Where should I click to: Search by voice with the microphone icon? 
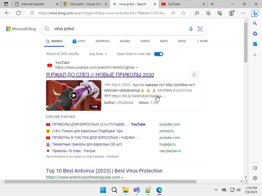[191, 29]
